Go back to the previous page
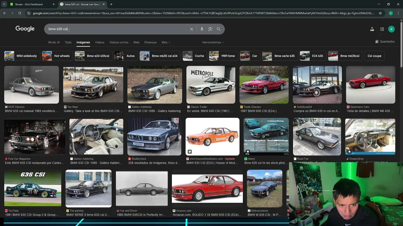This screenshot has width=403, height=226. 4,13
